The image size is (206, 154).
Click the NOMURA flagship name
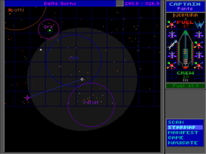185,15
